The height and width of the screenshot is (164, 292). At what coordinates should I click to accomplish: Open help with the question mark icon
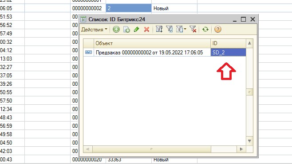(x=218, y=29)
